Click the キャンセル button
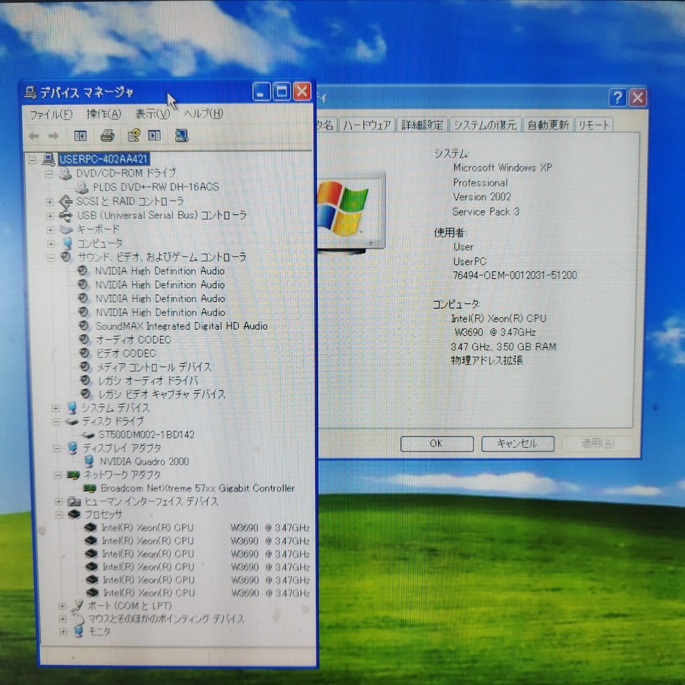 click(x=517, y=444)
